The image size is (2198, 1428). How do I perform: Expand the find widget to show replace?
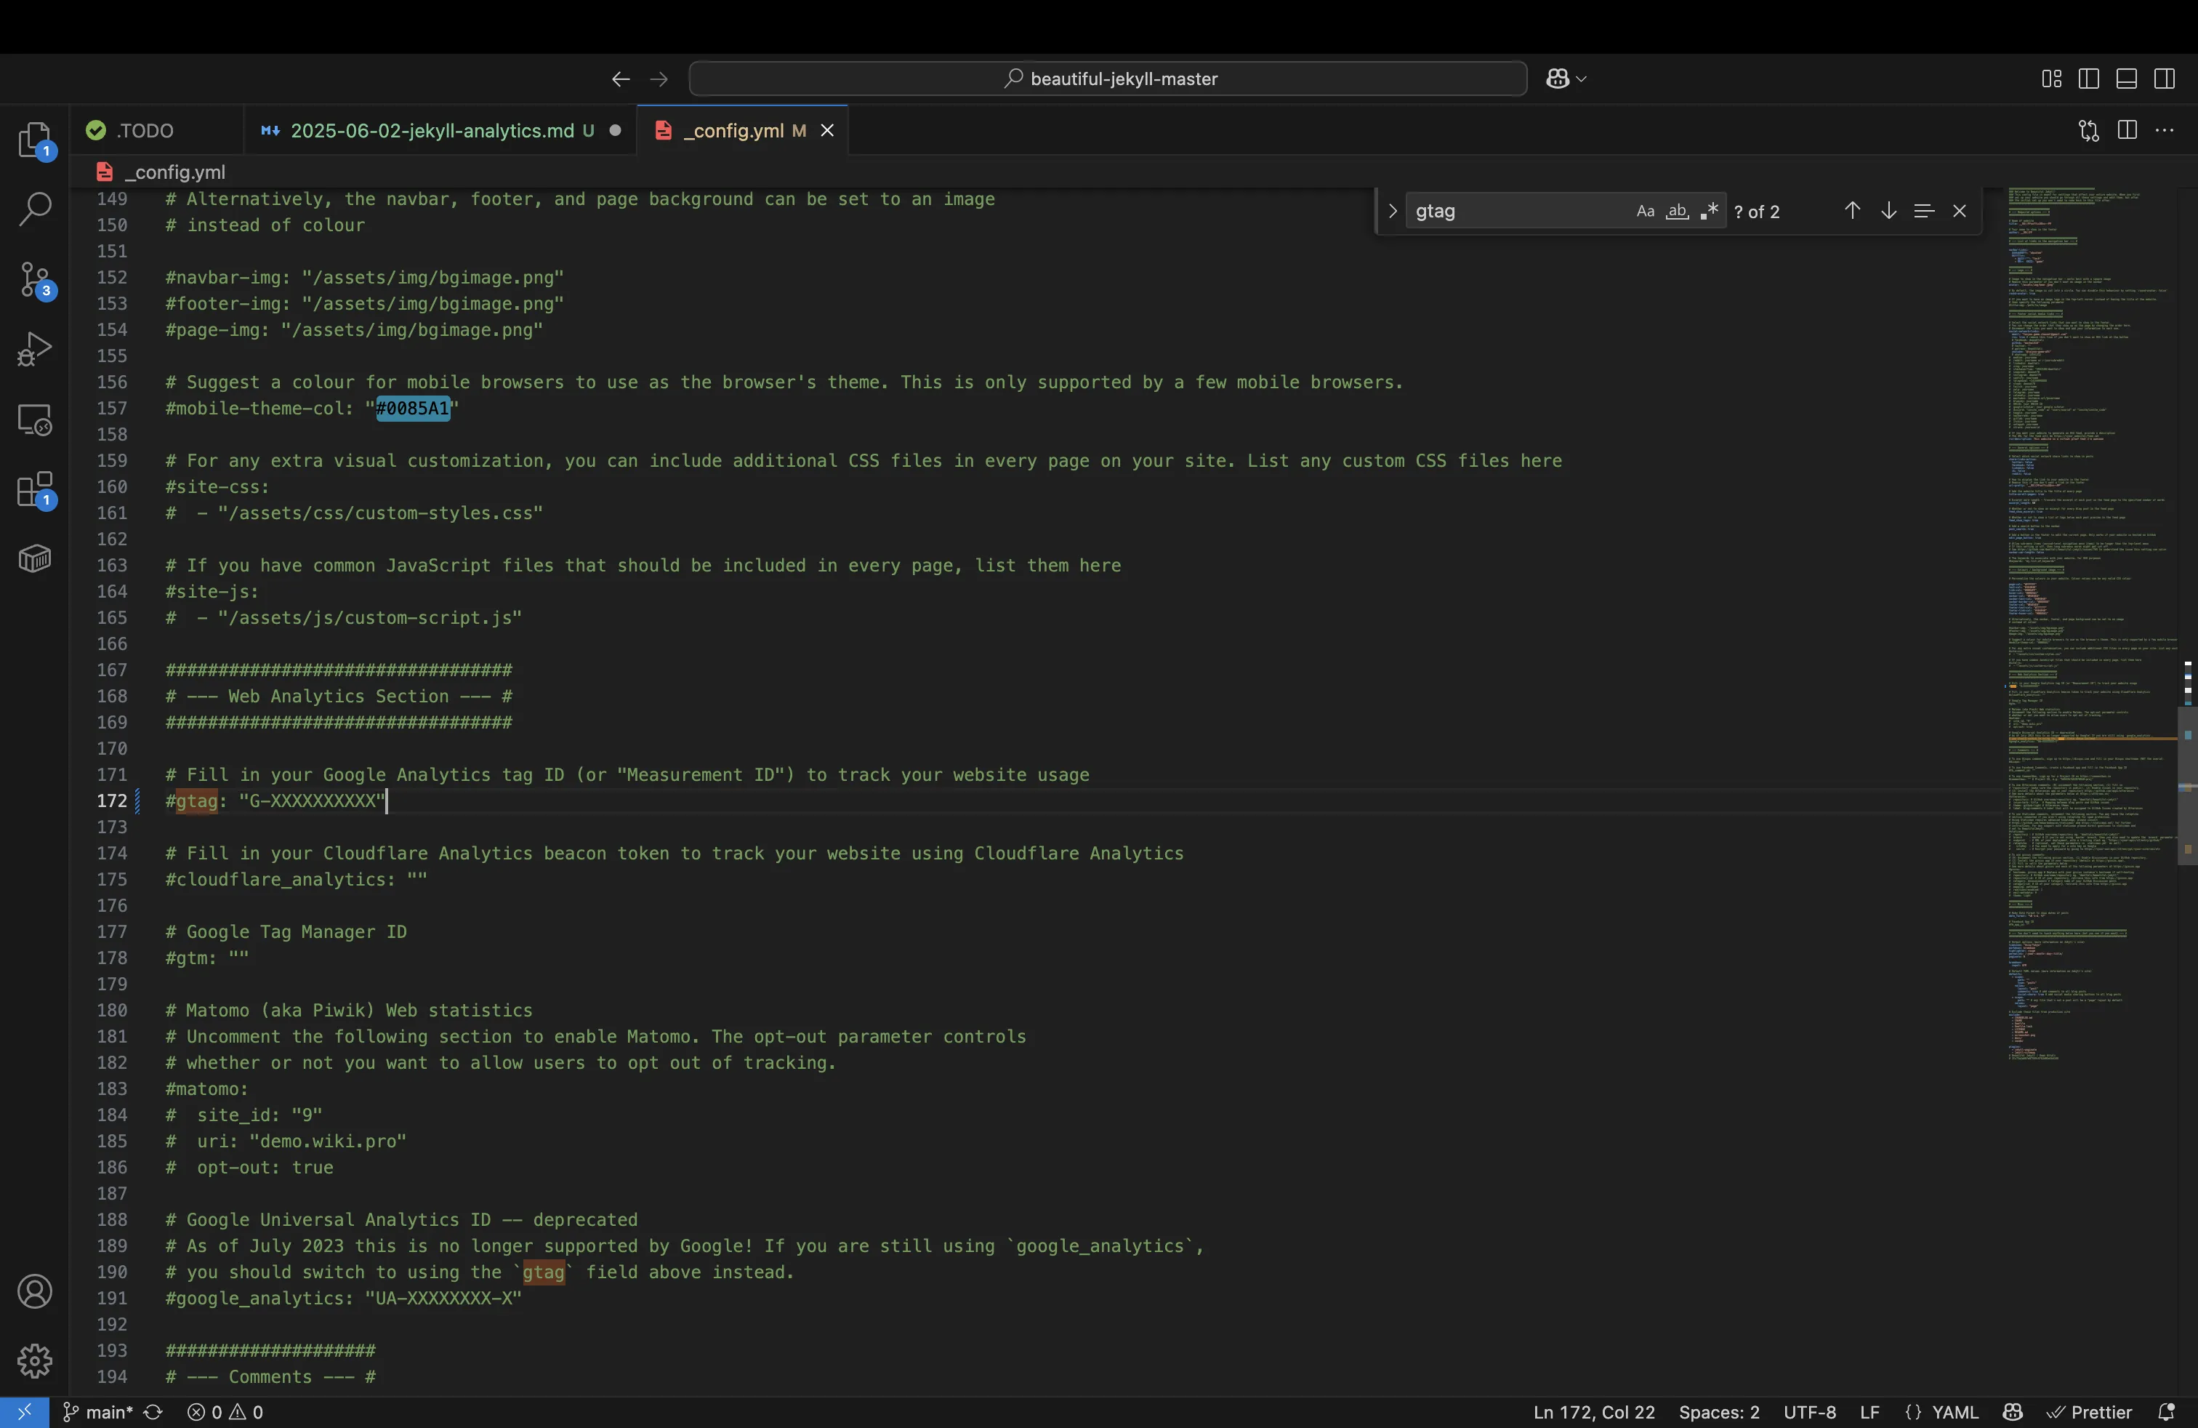tap(1391, 211)
